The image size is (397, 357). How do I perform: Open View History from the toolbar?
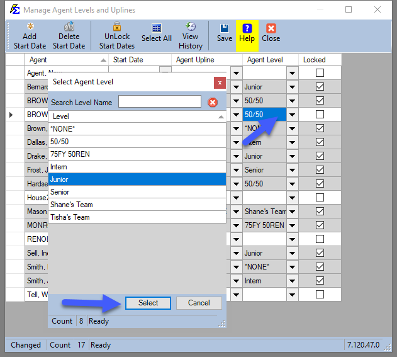tap(190, 27)
